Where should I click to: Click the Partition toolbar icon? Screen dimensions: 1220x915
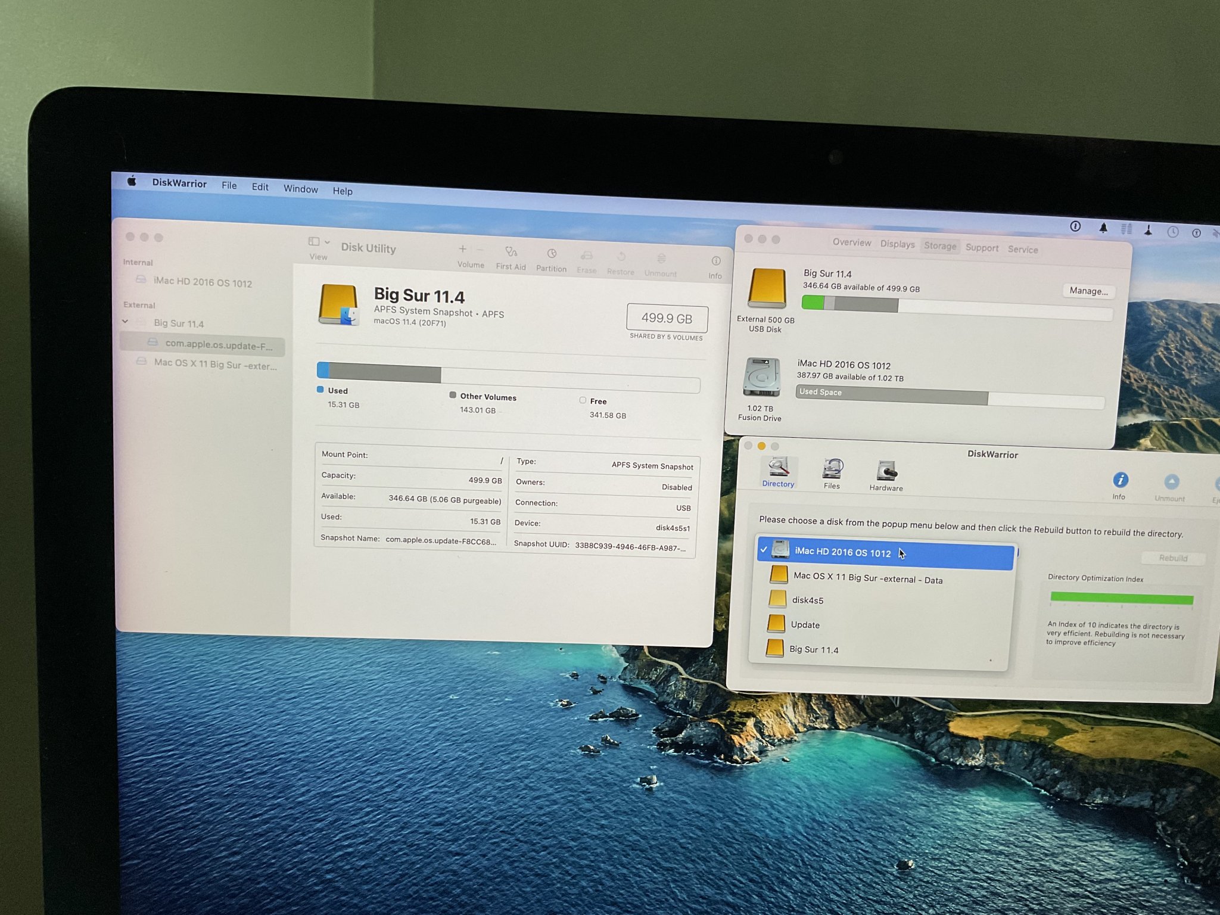552,254
